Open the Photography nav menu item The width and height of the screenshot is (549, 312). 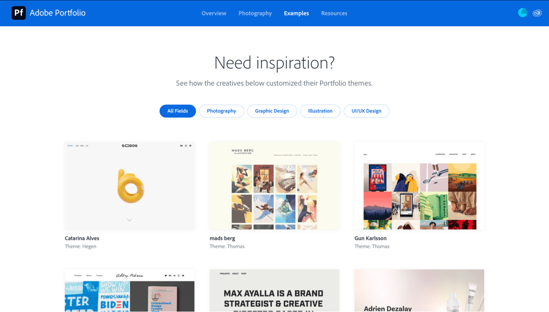tap(255, 13)
